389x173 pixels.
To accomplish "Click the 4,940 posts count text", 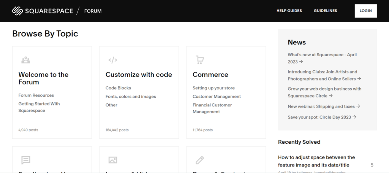I will coord(28,130).
